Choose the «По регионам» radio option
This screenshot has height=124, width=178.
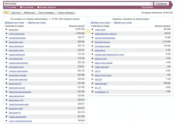coord(21,7)
